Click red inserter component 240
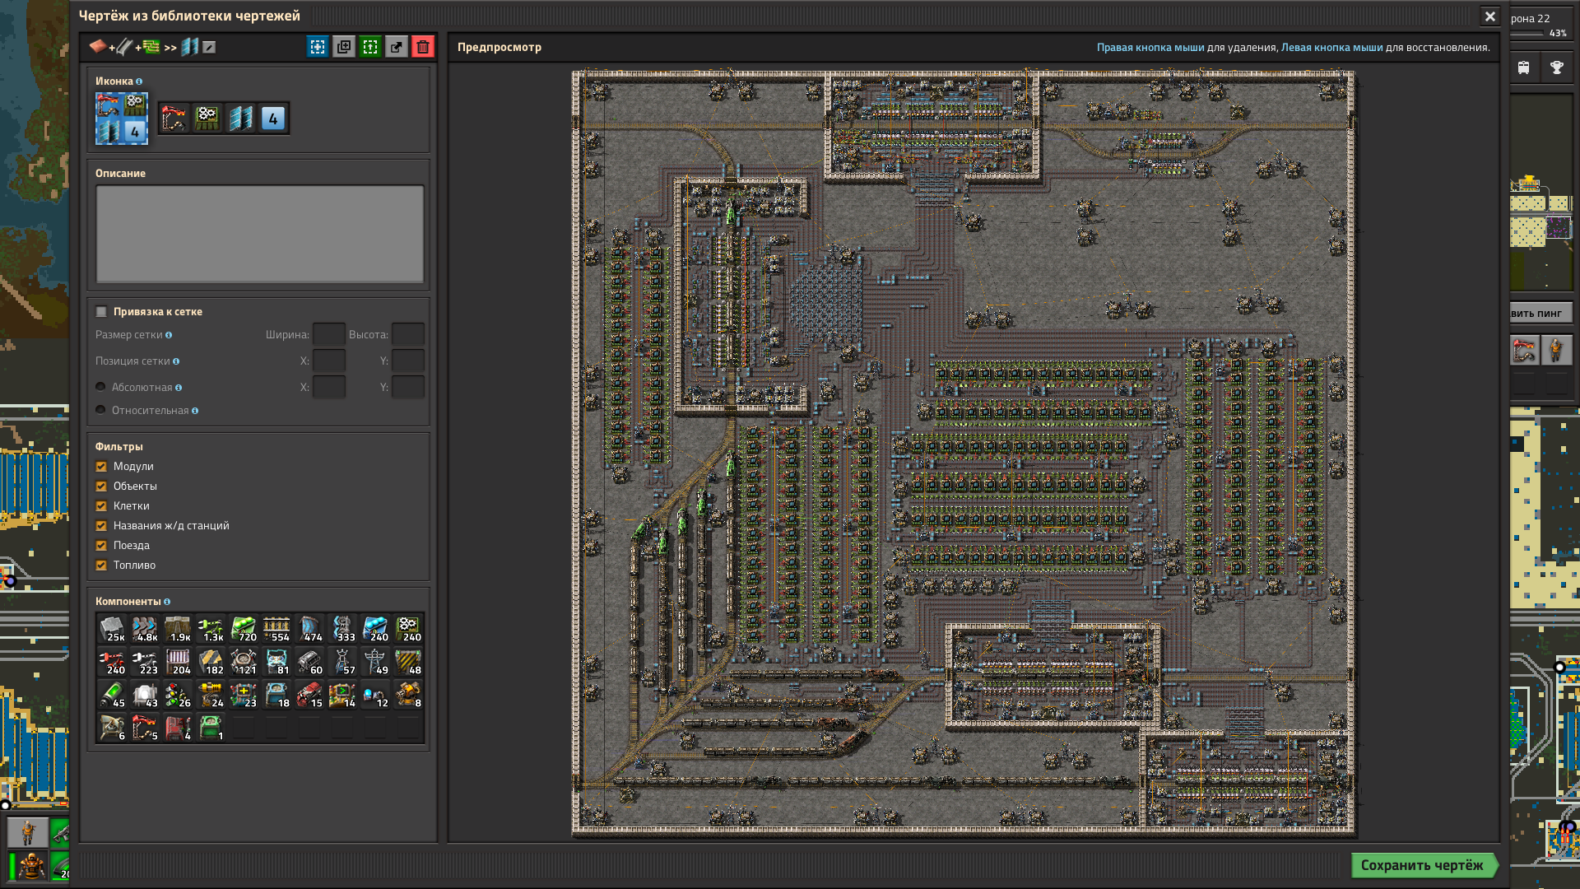 112,662
